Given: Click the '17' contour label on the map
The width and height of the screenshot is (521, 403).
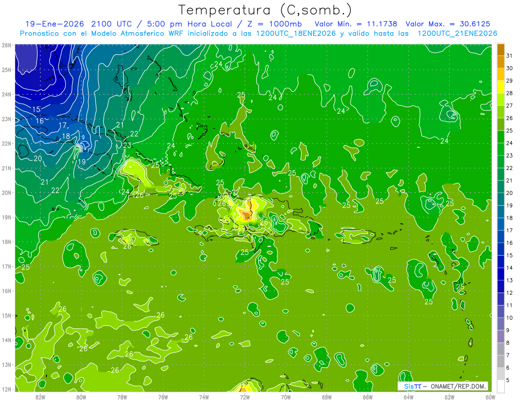Looking at the screenshot, I should [63, 125].
